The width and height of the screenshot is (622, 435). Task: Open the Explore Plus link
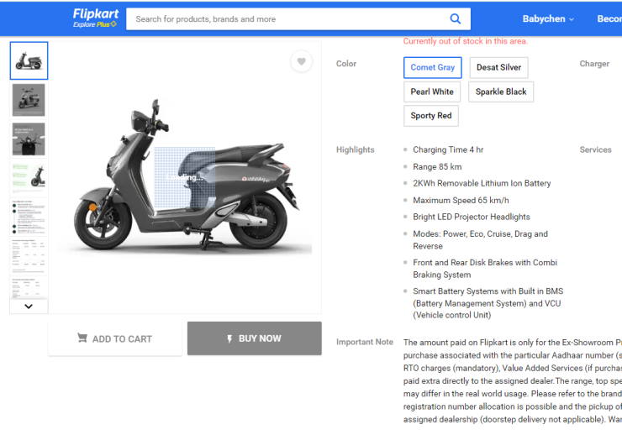95,24
